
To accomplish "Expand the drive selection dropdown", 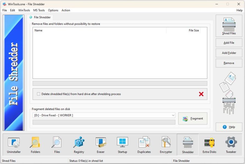I will point(173,115).
